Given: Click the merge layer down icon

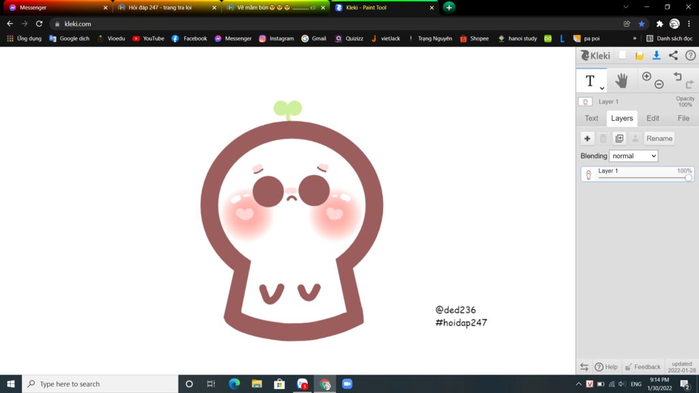Looking at the screenshot, I should (636, 139).
